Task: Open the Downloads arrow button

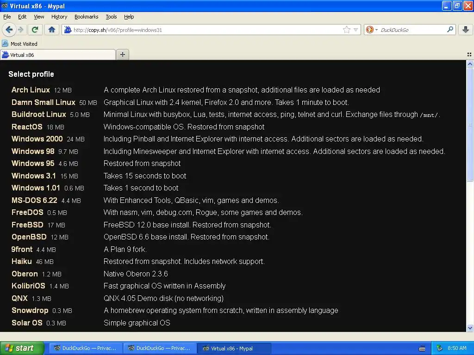Action: [466, 30]
